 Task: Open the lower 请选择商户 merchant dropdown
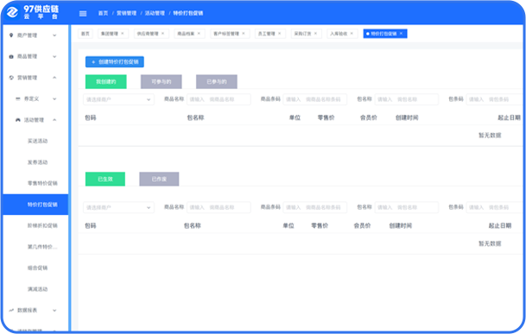point(118,208)
